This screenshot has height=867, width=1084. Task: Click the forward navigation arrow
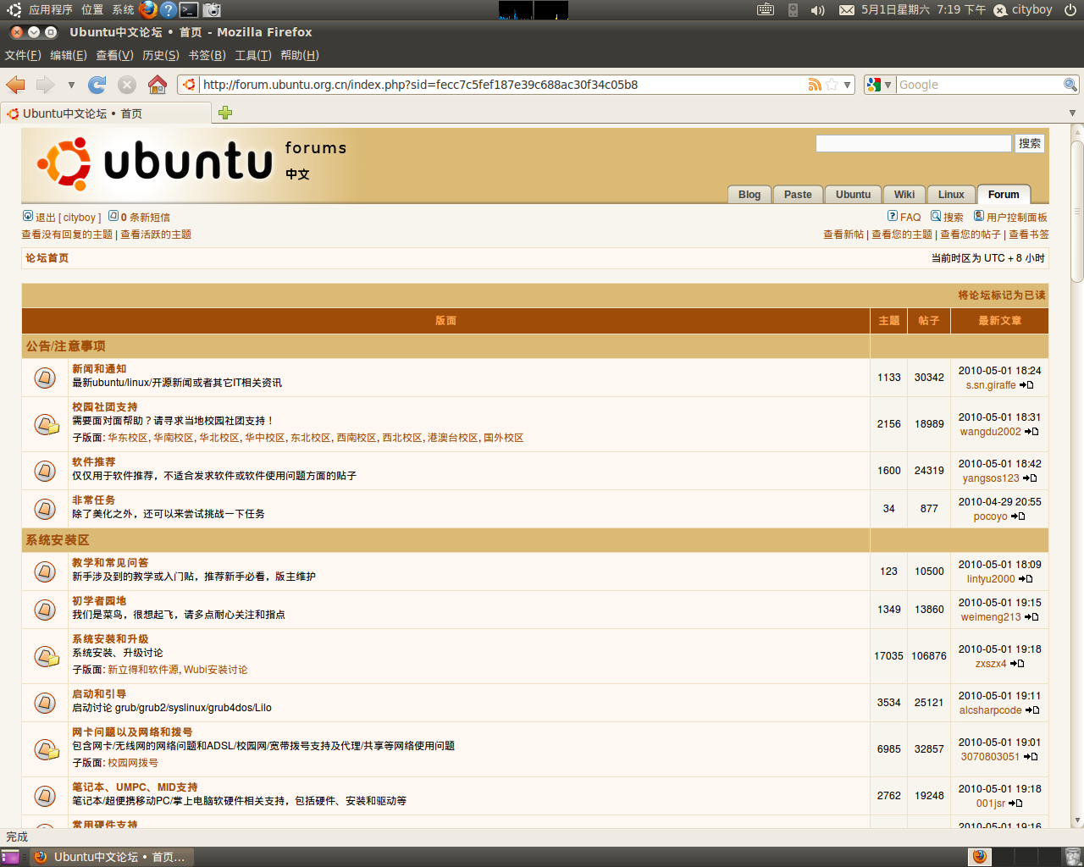pos(45,85)
